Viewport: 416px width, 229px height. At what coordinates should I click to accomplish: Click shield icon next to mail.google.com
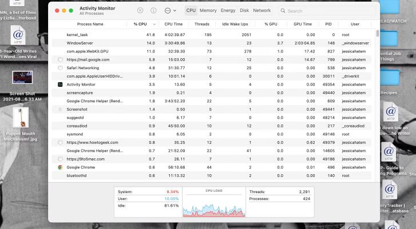pos(60,59)
